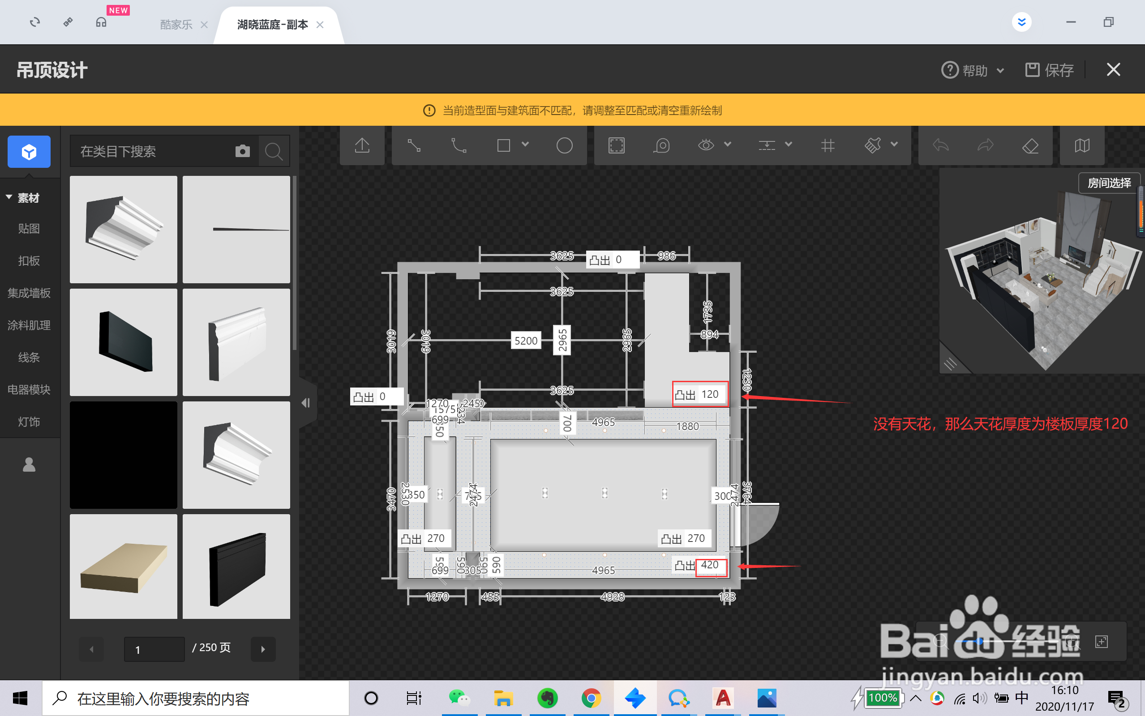Select the arc curve drawing tool
The image size is (1145, 716).
459,145
